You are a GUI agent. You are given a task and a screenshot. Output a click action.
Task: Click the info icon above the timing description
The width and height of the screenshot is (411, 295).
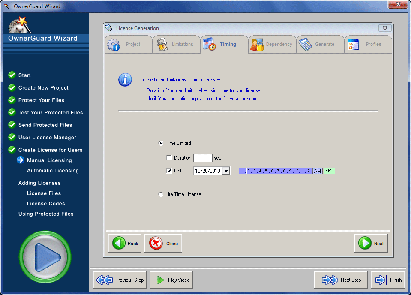(125, 80)
